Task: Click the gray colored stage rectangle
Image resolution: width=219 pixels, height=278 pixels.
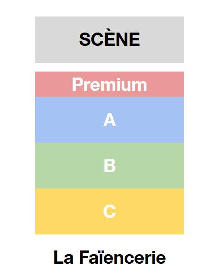Action: (109, 40)
